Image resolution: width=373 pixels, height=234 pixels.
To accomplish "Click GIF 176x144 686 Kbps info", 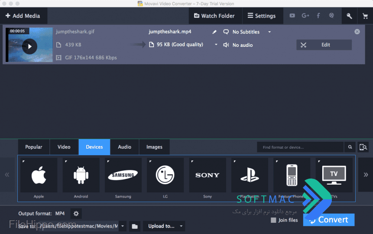I will (x=91, y=58).
